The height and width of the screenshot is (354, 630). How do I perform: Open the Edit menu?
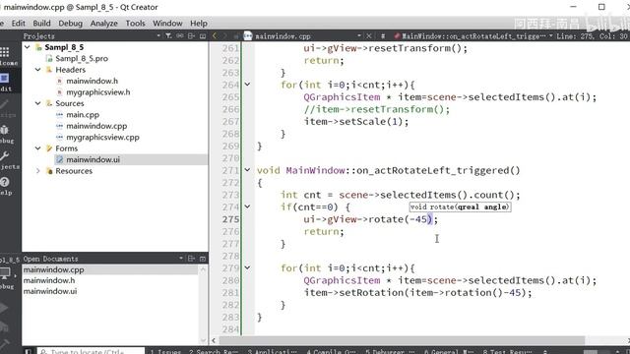pos(19,24)
